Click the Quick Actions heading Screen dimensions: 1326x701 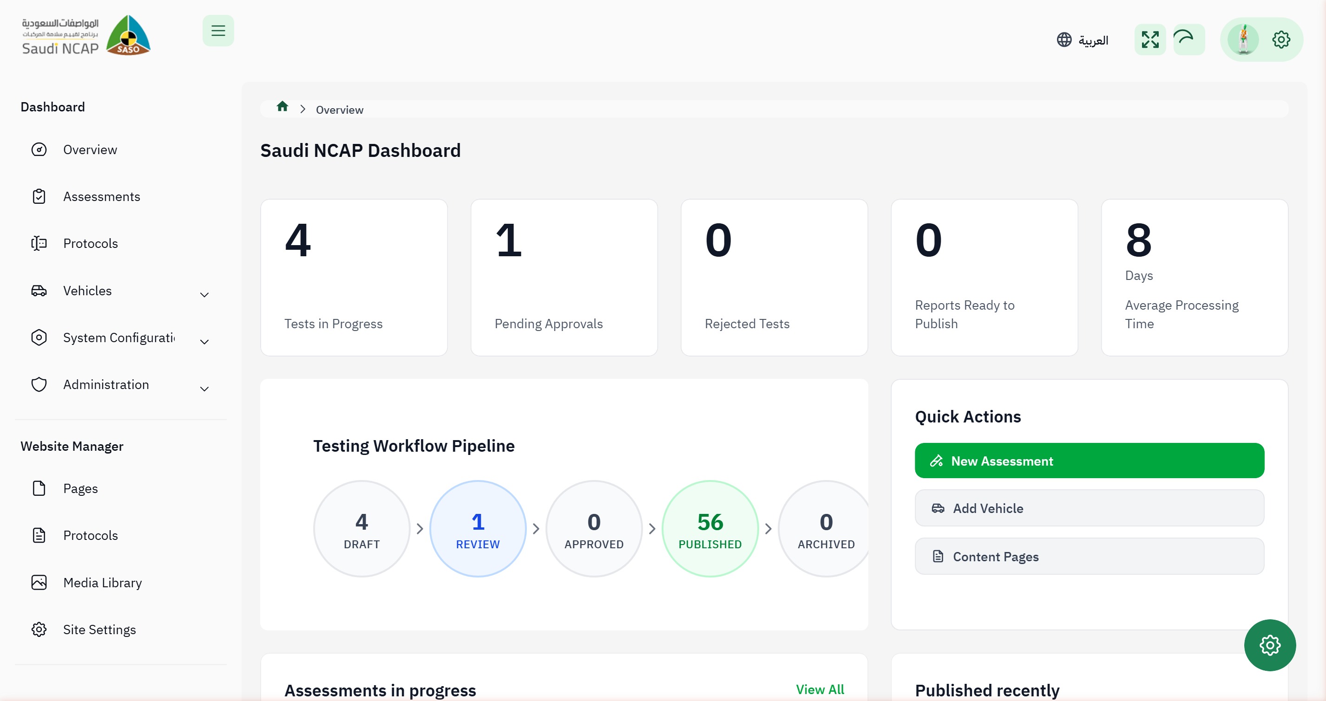(968, 416)
